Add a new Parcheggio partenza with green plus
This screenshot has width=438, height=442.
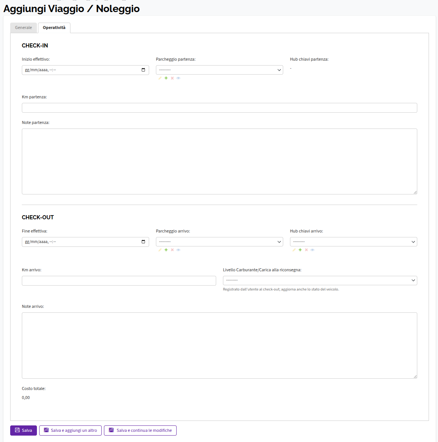click(166, 78)
